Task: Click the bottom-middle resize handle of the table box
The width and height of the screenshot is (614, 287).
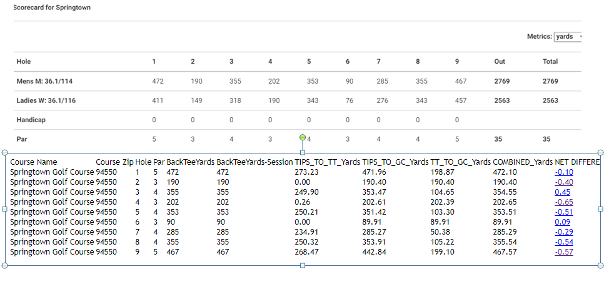Action: pyautogui.click(x=302, y=266)
